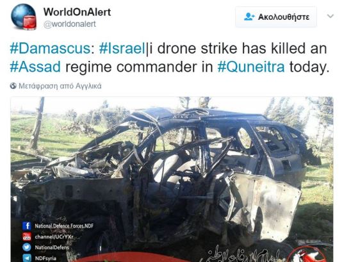Click the Twitter bird icon in the photo
This screenshot has width=342, height=262.
click(x=27, y=247)
